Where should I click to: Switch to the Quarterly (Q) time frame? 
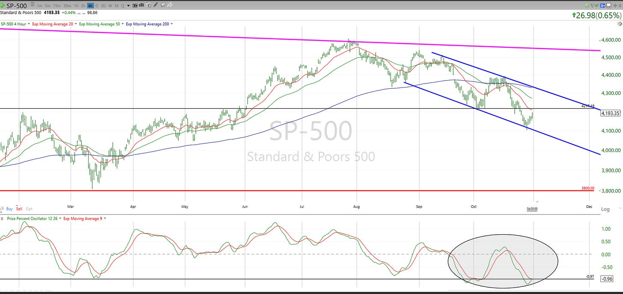(122, 6)
